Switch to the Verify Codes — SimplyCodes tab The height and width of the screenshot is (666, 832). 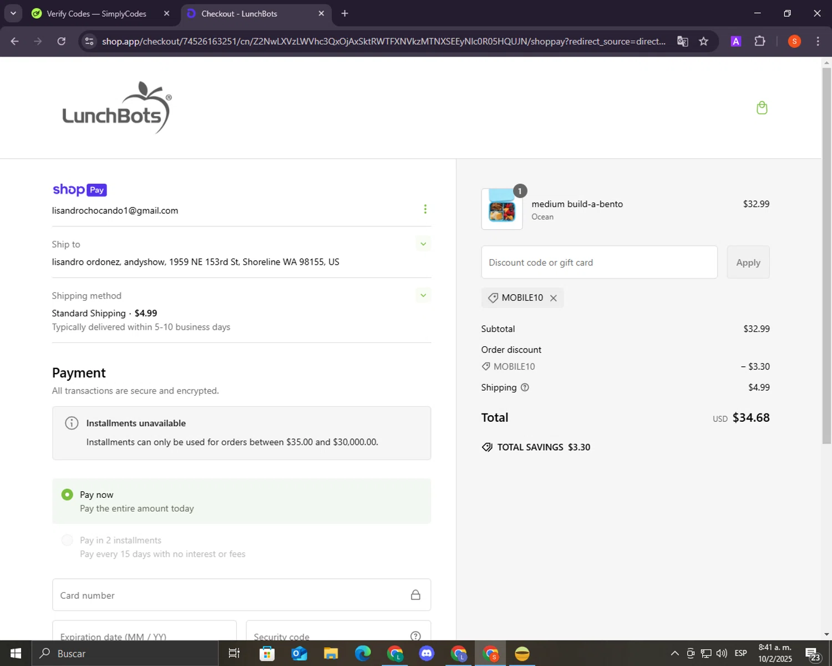(x=97, y=13)
